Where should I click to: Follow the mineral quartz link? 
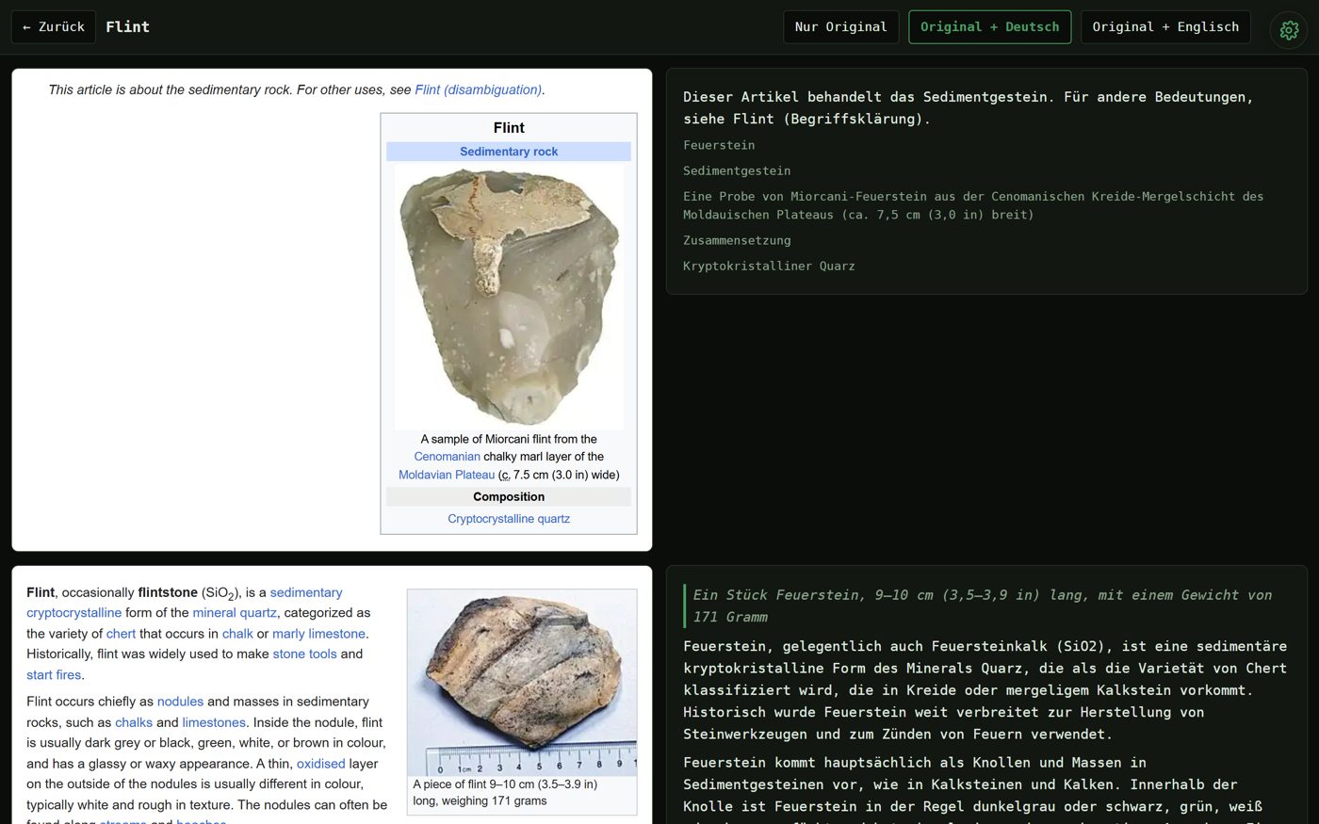pos(235,613)
